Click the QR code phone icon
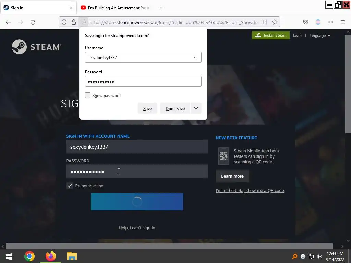 tap(223, 156)
